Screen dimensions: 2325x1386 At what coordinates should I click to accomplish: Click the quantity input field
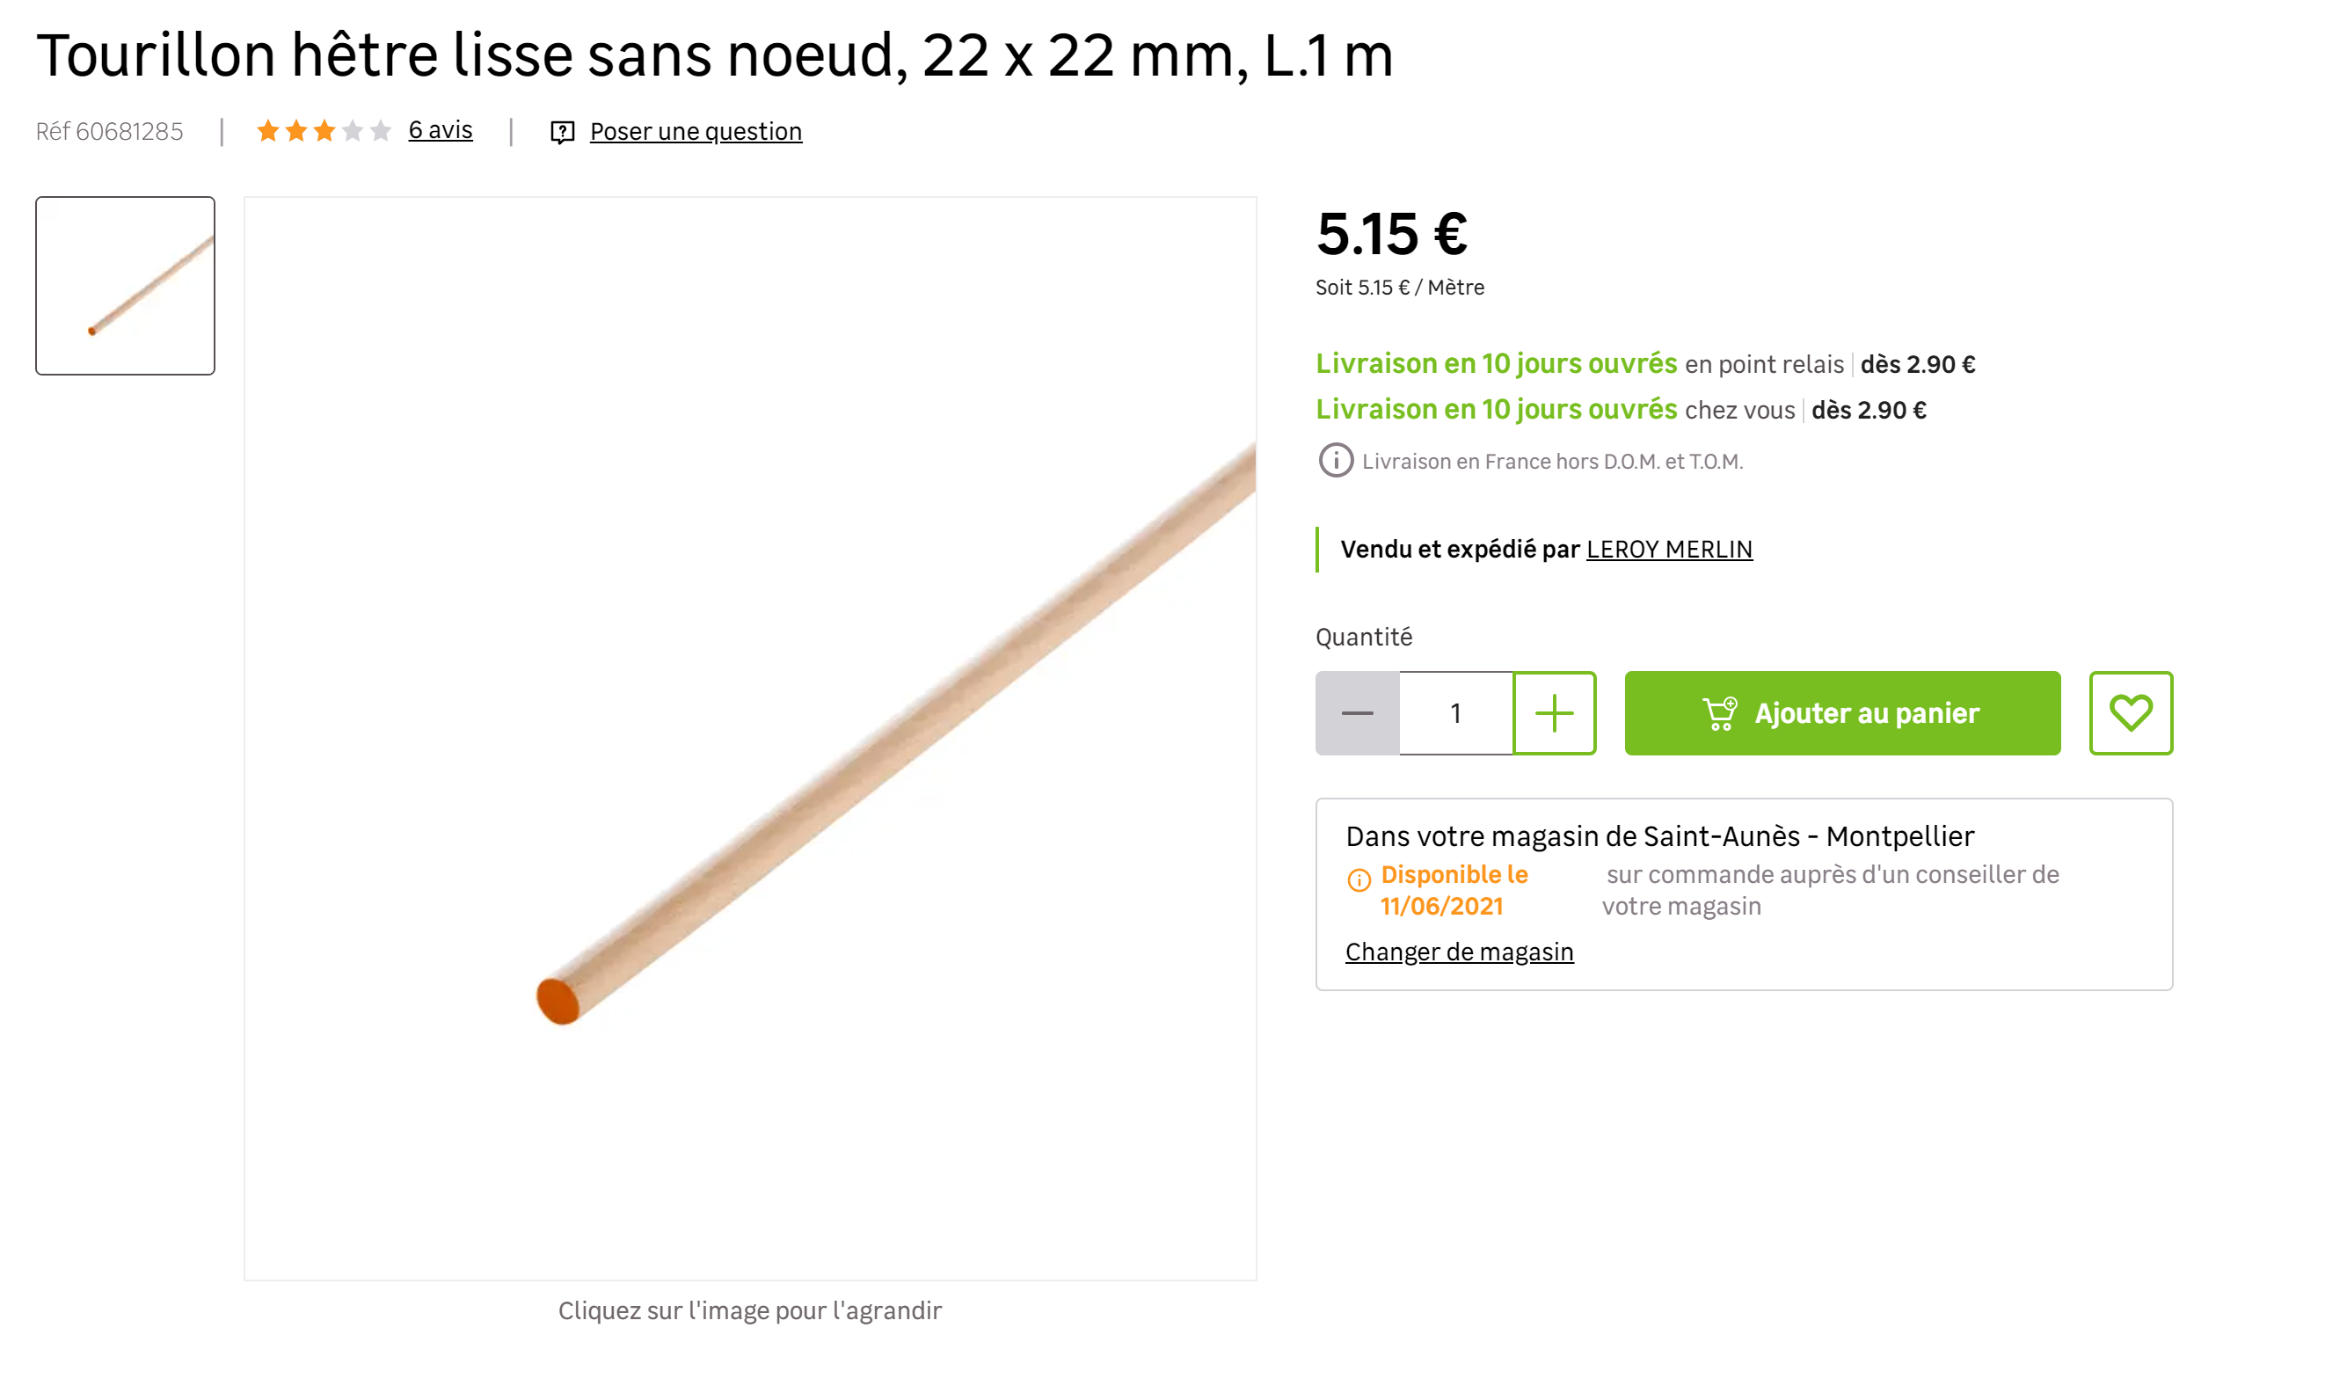pyautogui.click(x=1454, y=712)
